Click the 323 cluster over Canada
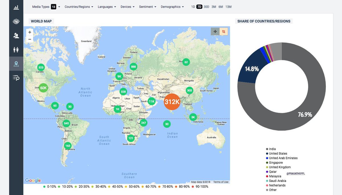The width and height of the screenshot is (342, 195). pos(41,67)
